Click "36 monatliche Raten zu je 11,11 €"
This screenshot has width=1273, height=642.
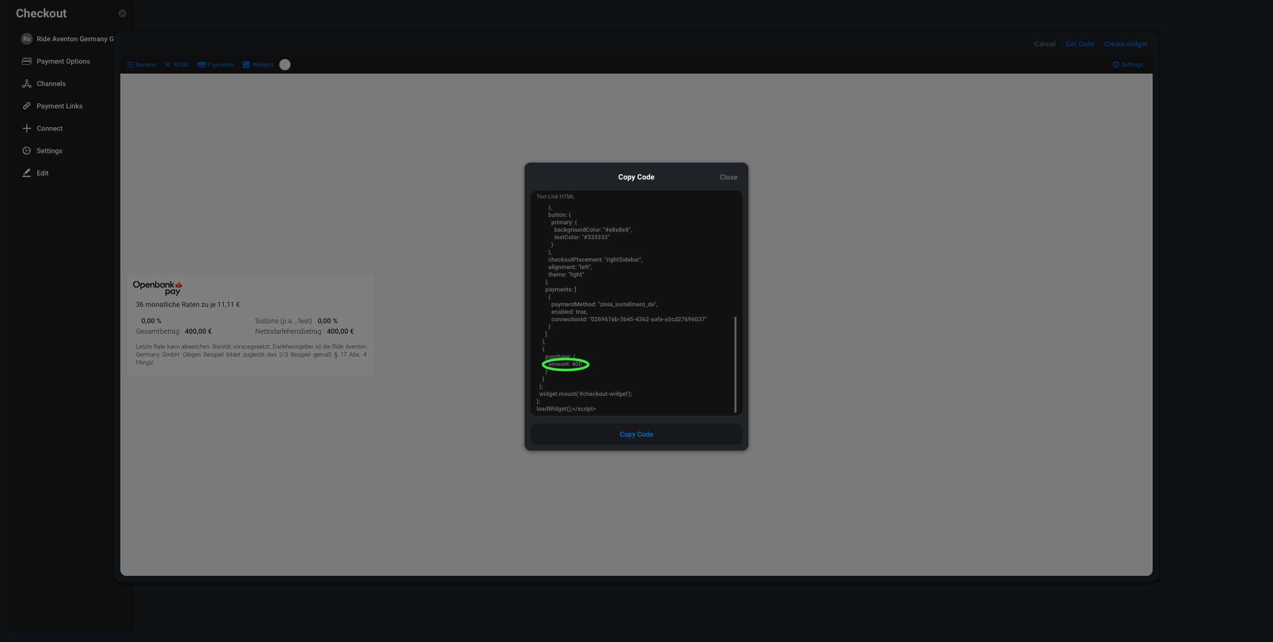click(188, 304)
